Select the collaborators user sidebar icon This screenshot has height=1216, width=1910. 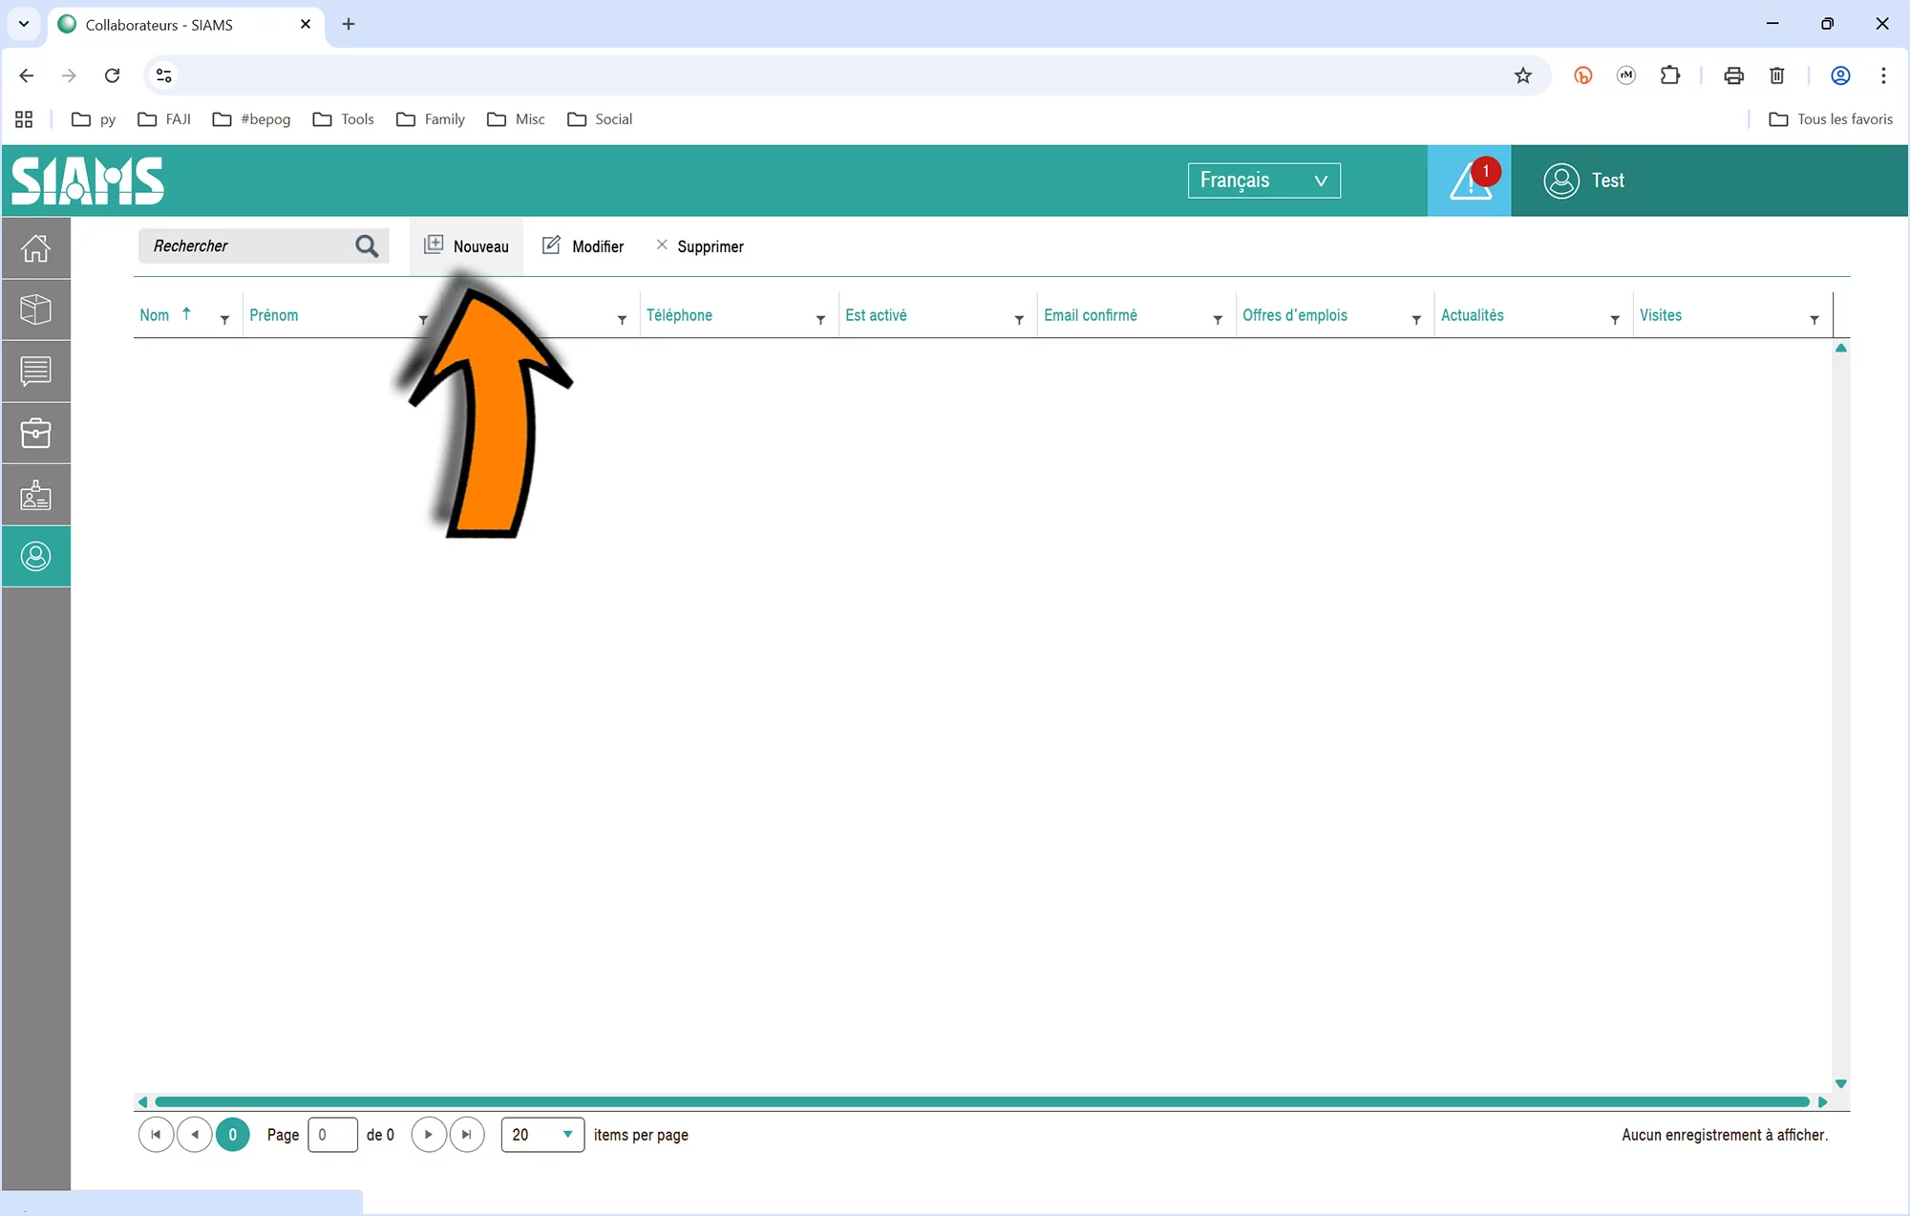(35, 556)
